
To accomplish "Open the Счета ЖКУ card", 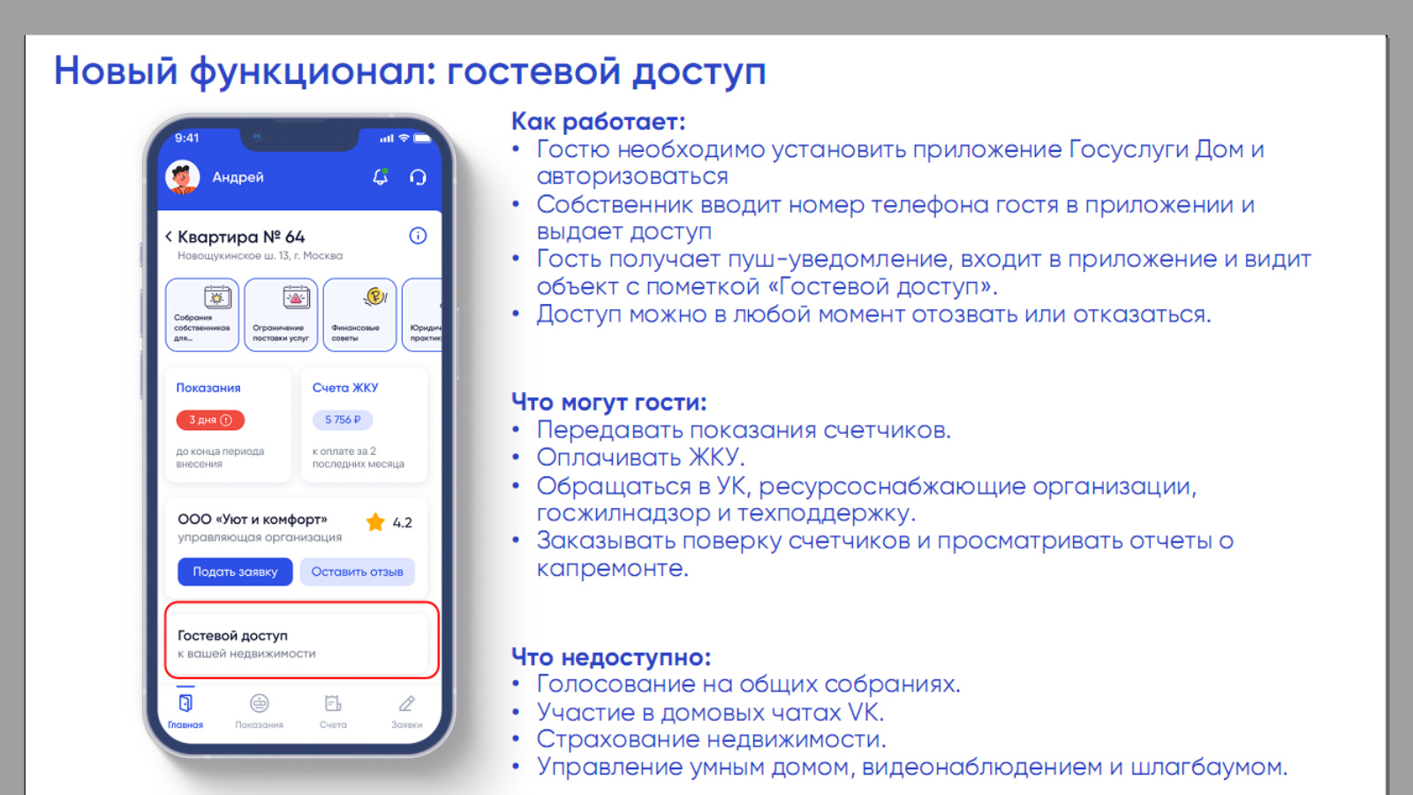I will 364,426.
